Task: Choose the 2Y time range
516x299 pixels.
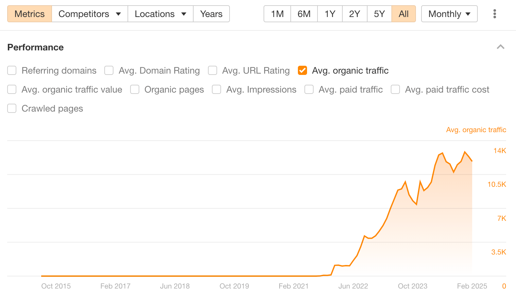Action: pos(354,14)
